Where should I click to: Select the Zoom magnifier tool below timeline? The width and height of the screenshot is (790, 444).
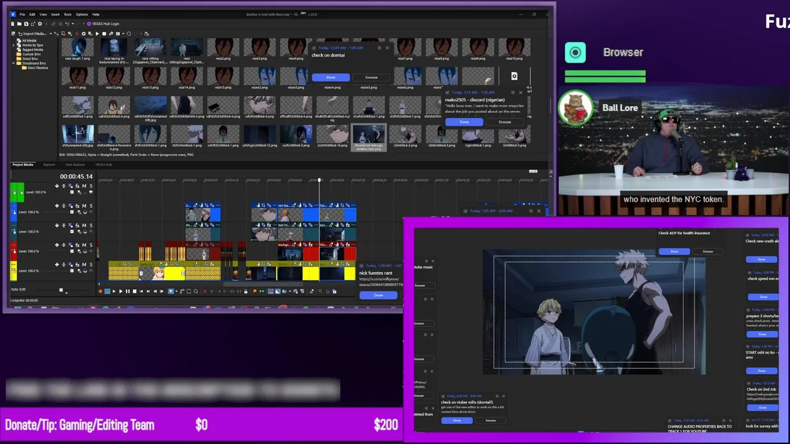pos(196,291)
